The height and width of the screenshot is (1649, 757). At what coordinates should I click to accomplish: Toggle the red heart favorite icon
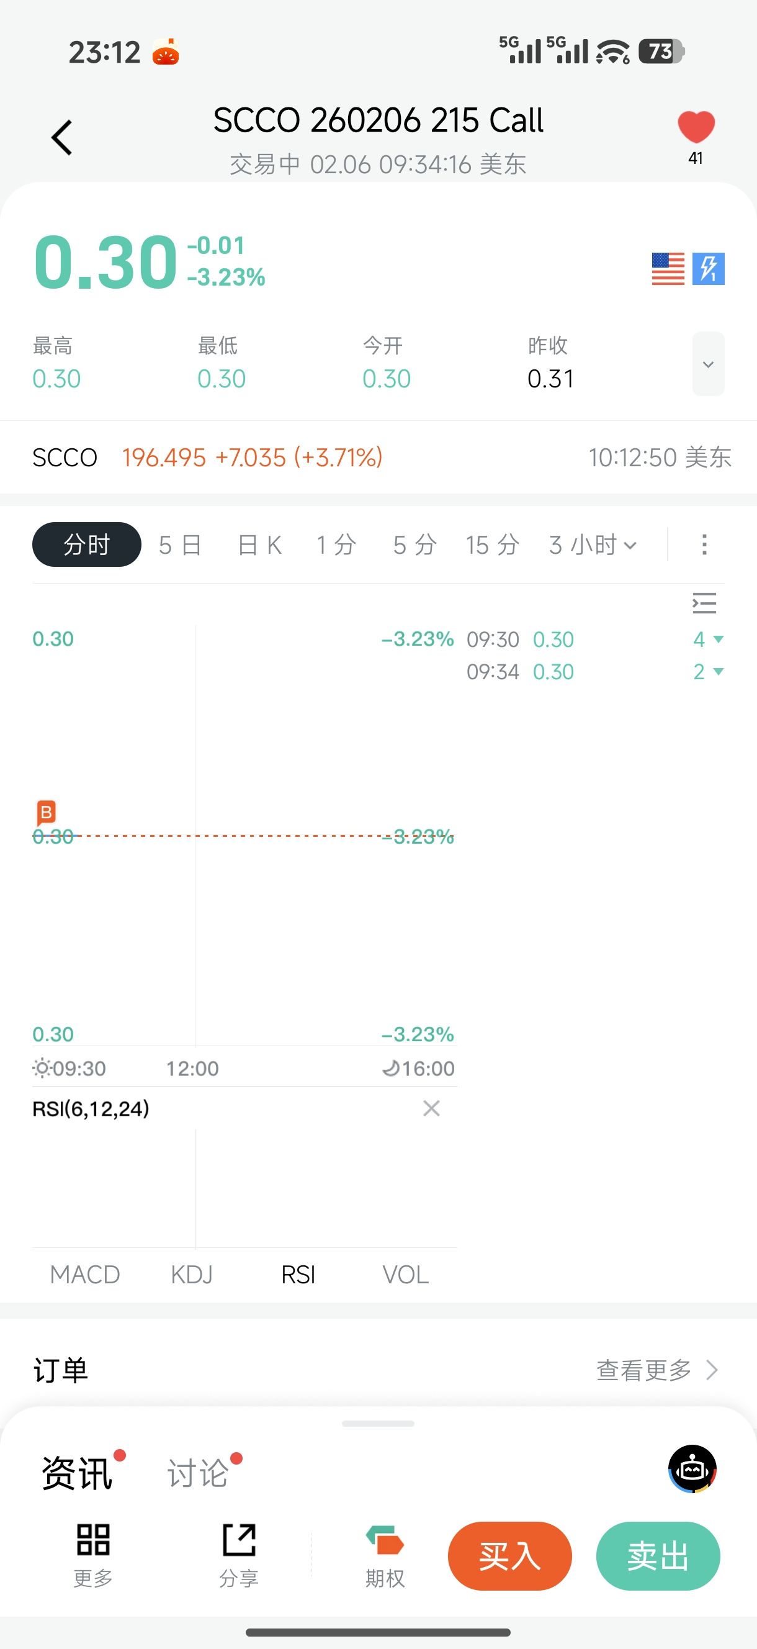[x=696, y=127]
